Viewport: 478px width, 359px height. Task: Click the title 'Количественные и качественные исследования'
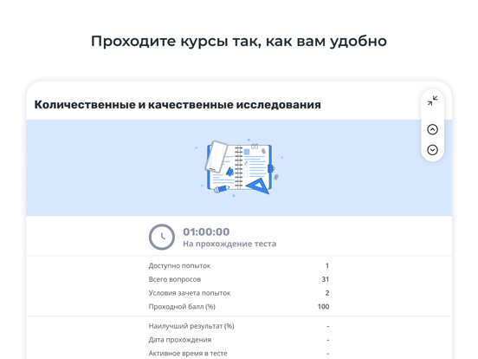[178, 105]
